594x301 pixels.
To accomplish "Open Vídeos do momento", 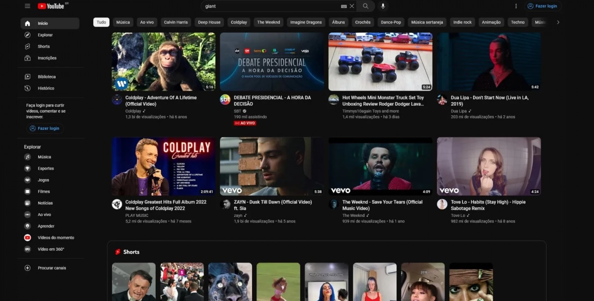I will point(50,238).
